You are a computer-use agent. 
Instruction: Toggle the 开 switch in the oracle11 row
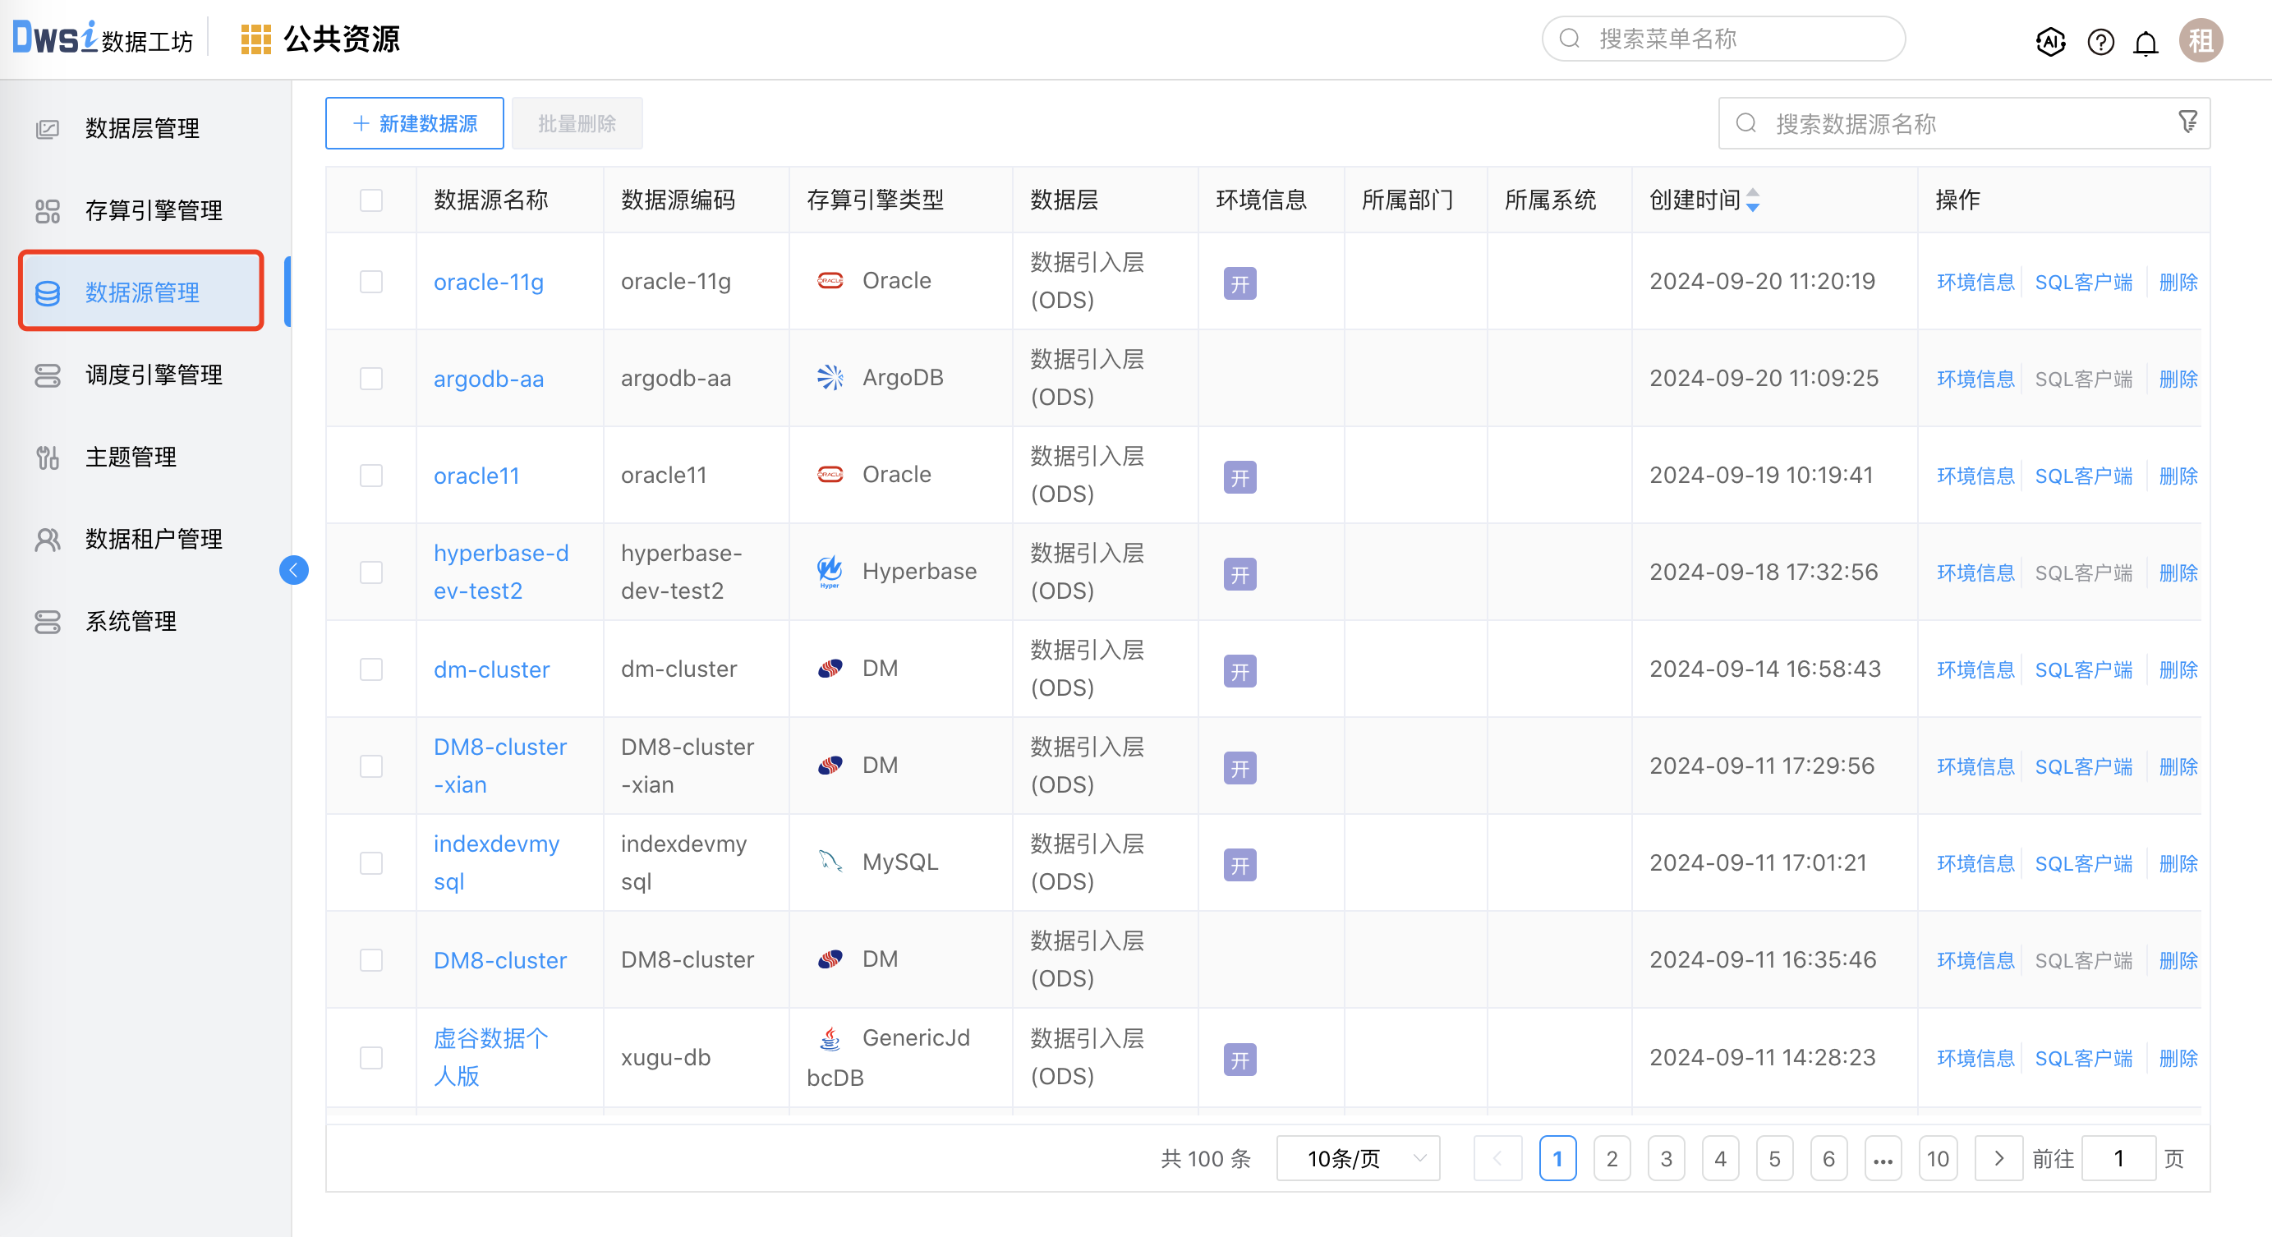pyautogui.click(x=1239, y=477)
